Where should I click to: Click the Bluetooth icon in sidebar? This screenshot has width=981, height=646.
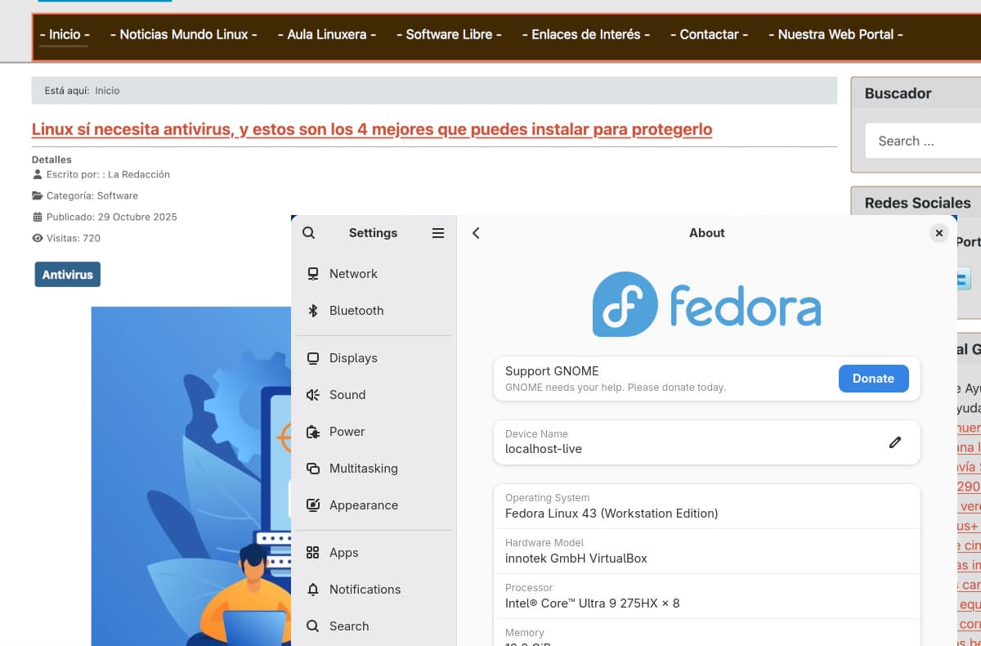click(x=312, y=311)
